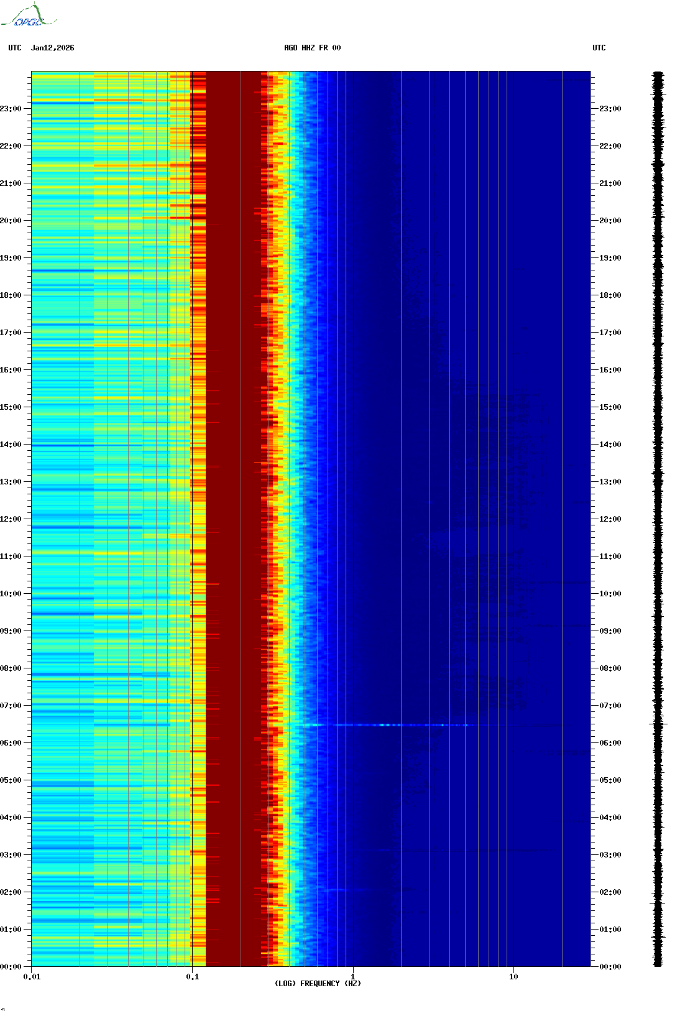This screenshot has width=685, height=1016.
Task: Click the 05:00 label on left axis
Action: click(11, 780)
